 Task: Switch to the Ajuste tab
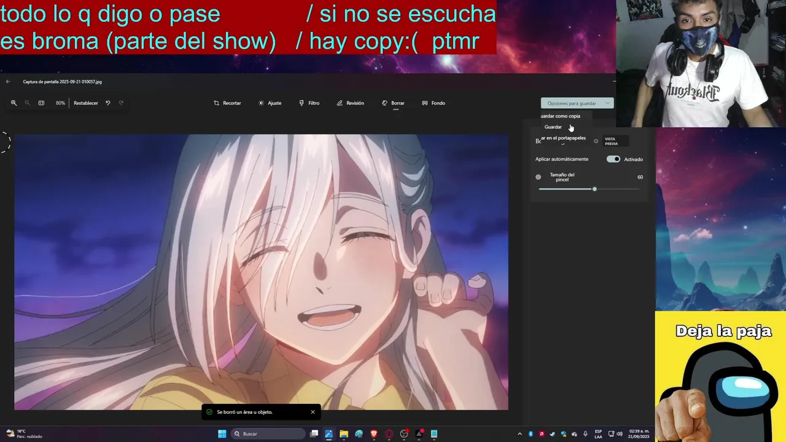point(270,103)
